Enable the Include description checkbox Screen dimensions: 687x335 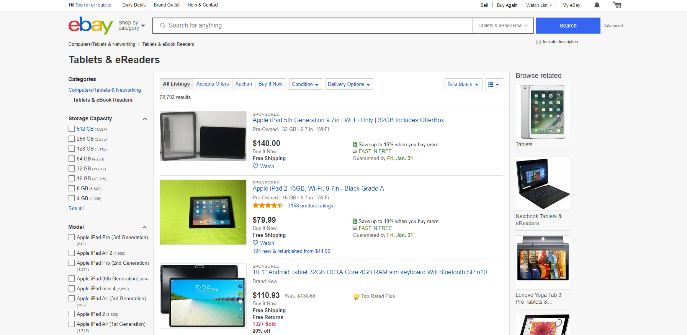[538, 42]
